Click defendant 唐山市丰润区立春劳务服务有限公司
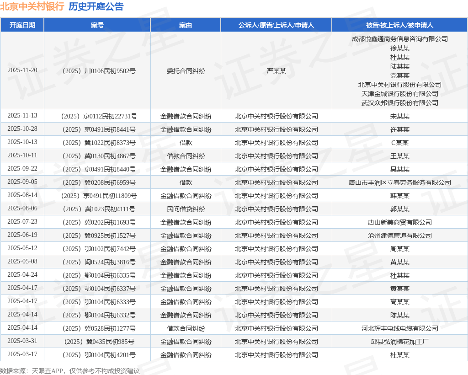The image size is (468, 375). pos(399,182)
